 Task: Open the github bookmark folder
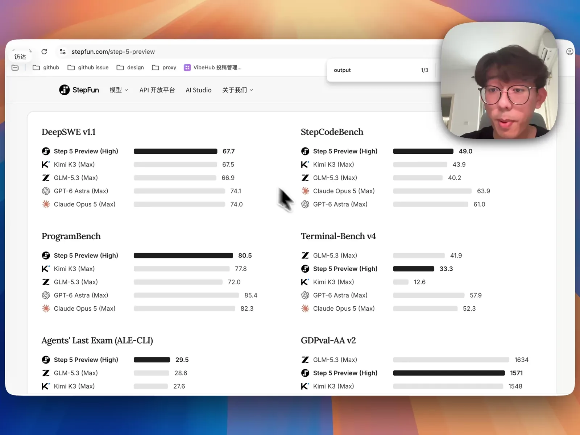(46, 67)
